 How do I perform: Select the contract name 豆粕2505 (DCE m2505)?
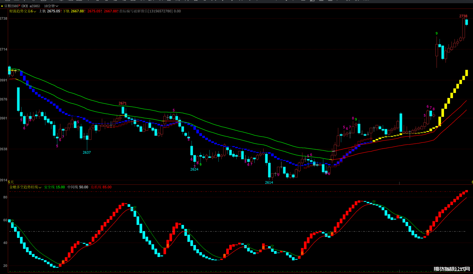coord(22,6)
